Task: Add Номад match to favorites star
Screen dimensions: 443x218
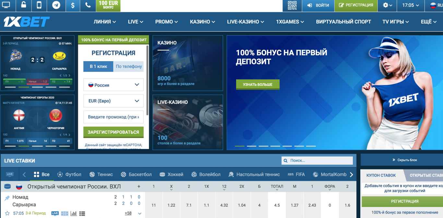Action: point(7,213)
